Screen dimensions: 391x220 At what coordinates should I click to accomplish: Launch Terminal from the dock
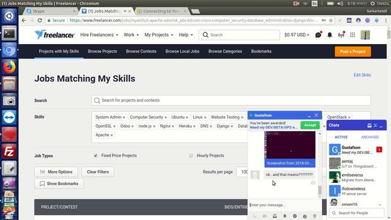click(x=9, y=33)
